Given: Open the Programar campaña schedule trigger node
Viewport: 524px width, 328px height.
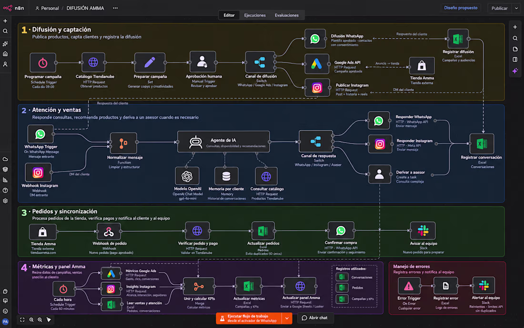Looking at the screenshot, I should (x=43, y=62).
